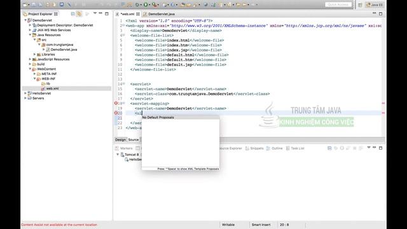Click the Save toolbar icon
Screen dimensions: 407x229
click(34, 4)
